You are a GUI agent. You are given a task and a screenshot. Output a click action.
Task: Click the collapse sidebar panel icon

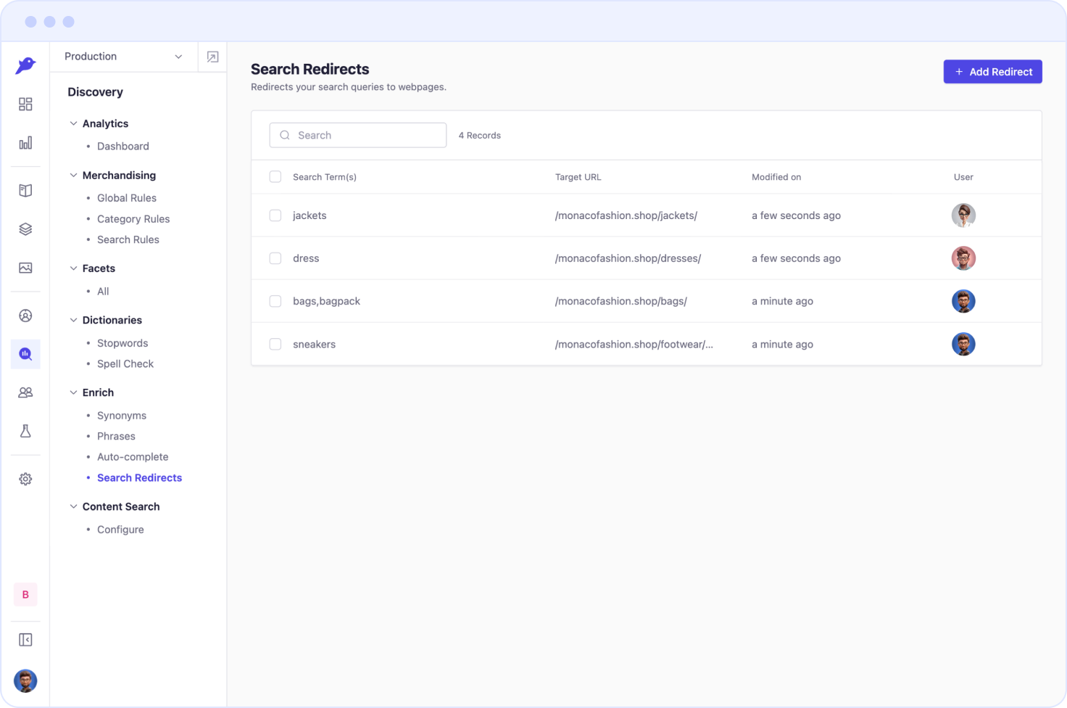click(x=25, y=640)
